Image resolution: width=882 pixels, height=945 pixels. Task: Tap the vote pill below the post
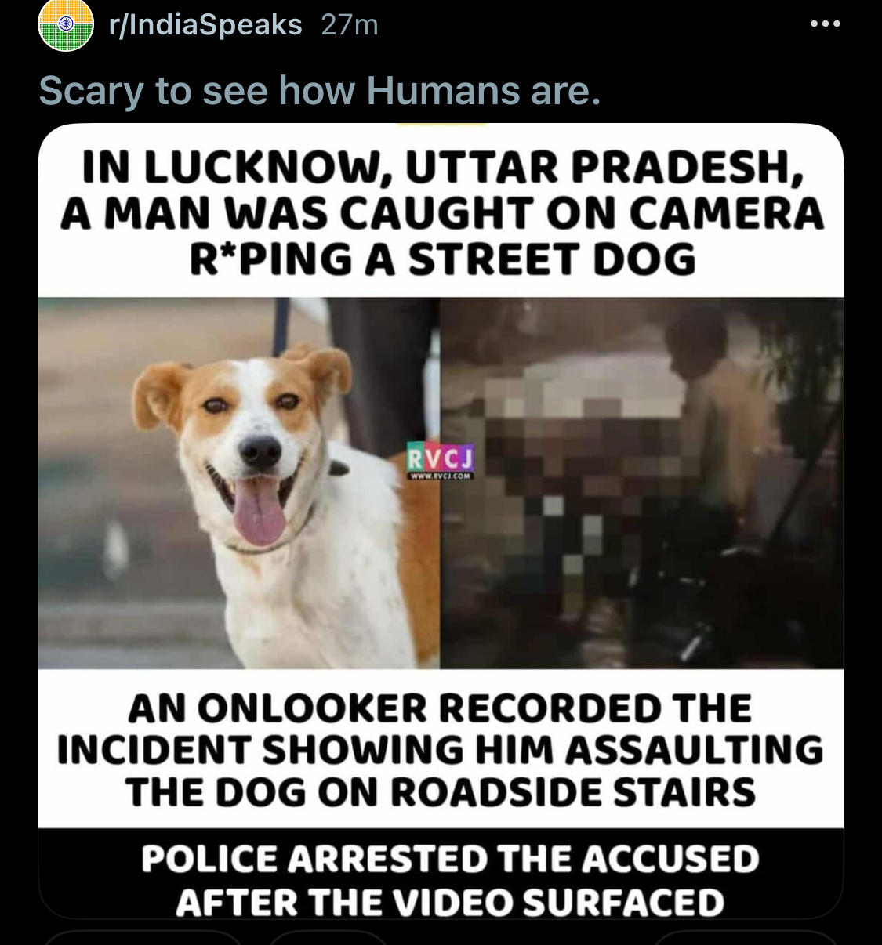pyautogui.click(x=141, y=938)
